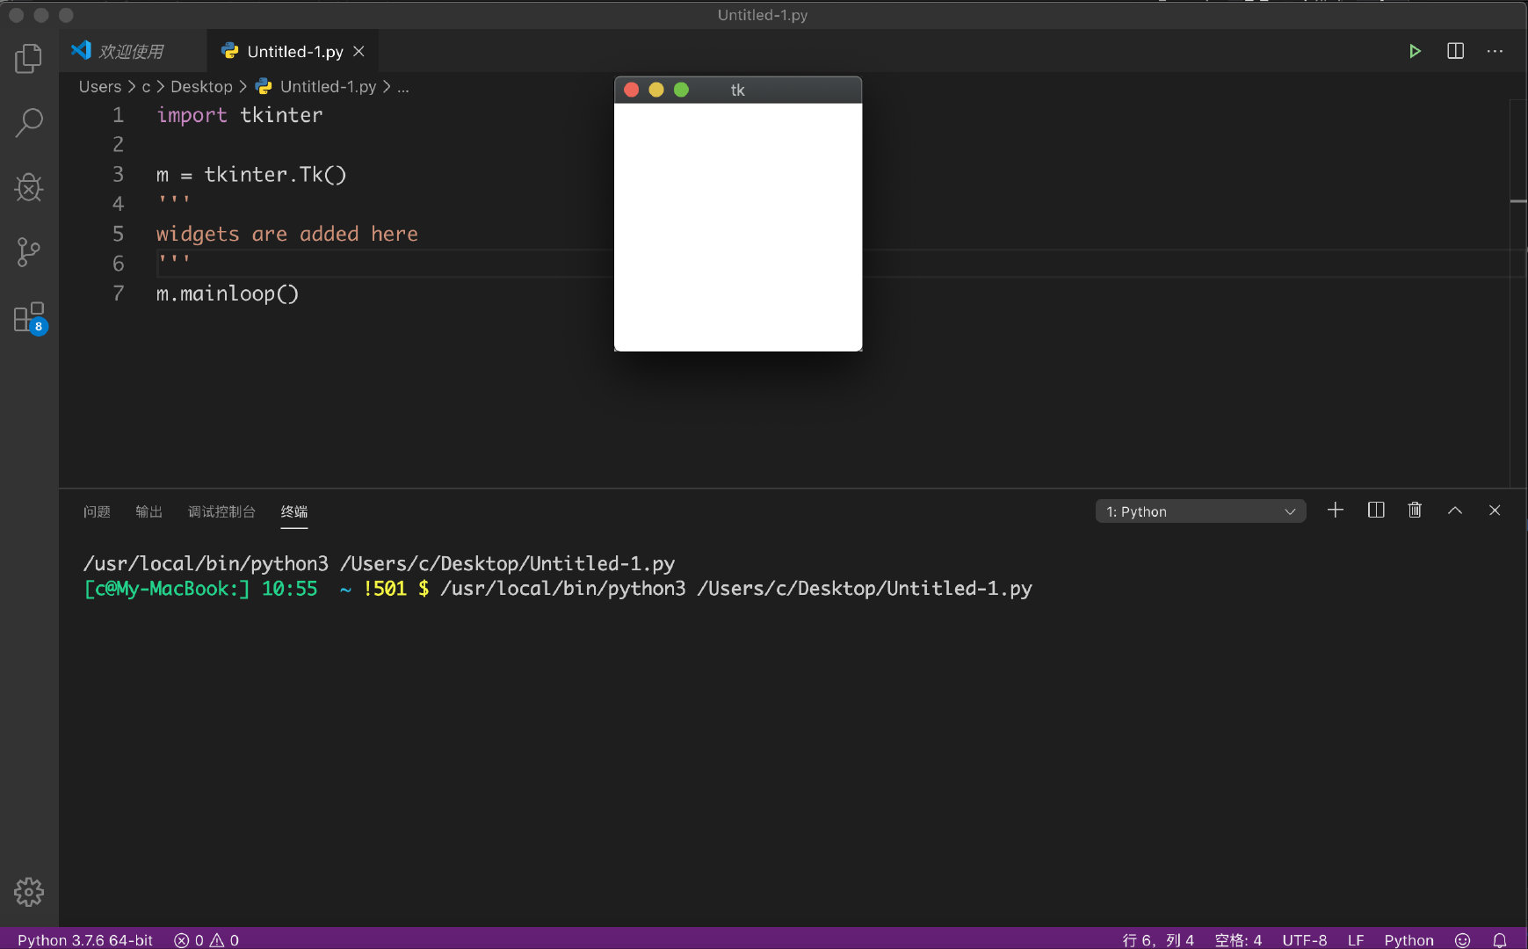1528x949 pixels.
Task: Open the Search view in activity bar
Action: [28, 123]
